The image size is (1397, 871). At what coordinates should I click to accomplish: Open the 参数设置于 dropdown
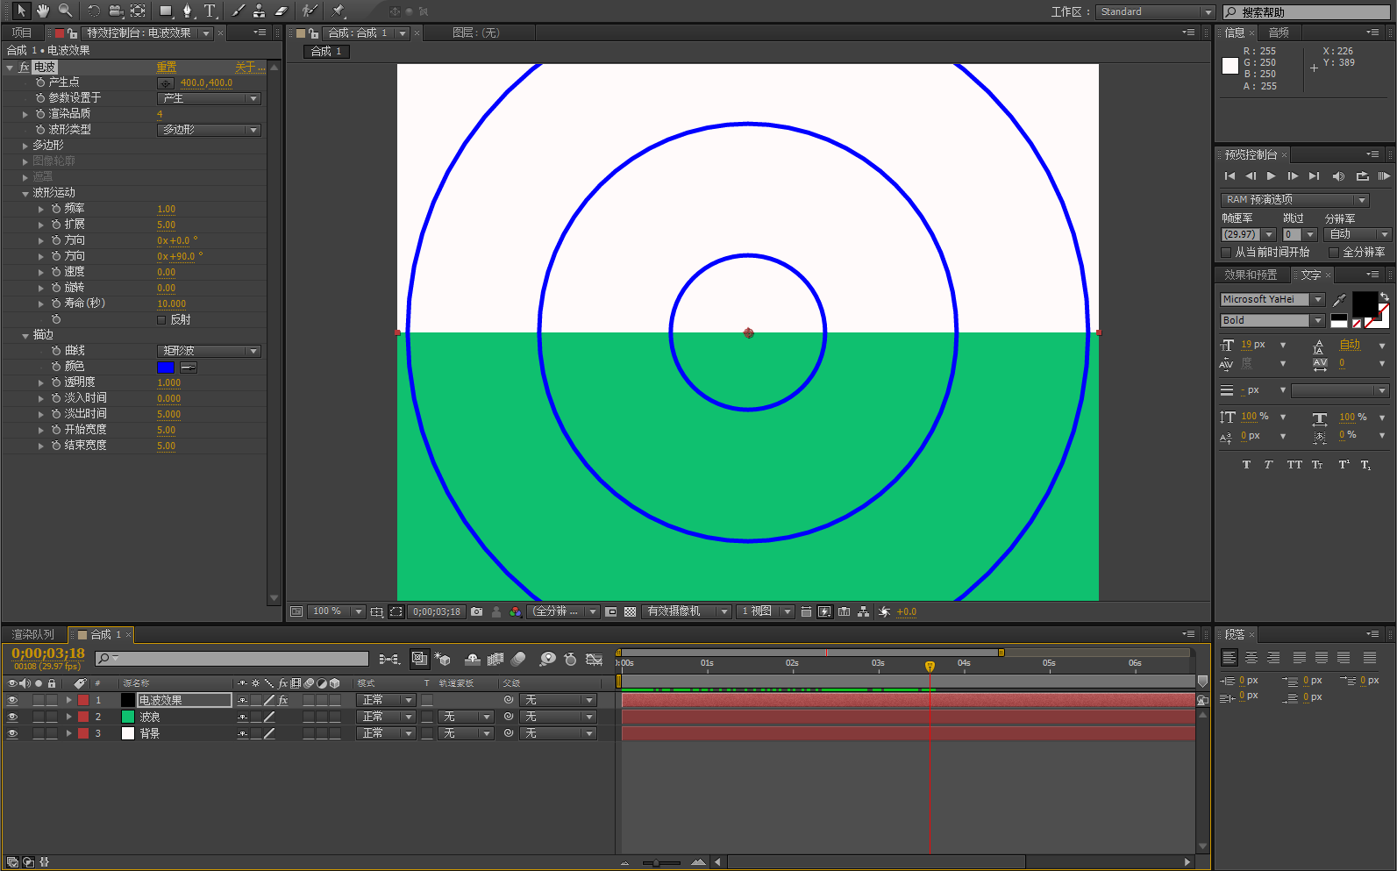pyautogui.click(x=209, y=98)
